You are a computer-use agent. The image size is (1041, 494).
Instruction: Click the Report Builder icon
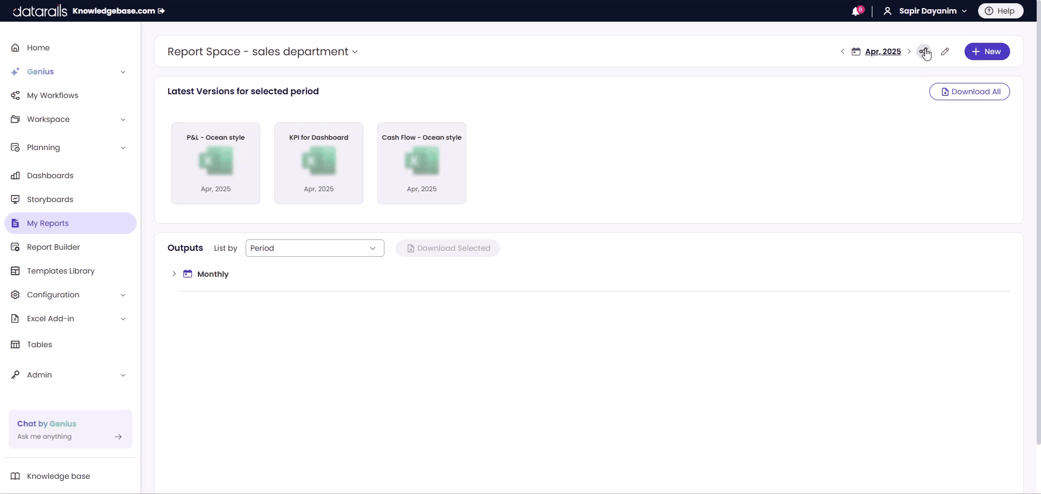[x=15, y=247]
